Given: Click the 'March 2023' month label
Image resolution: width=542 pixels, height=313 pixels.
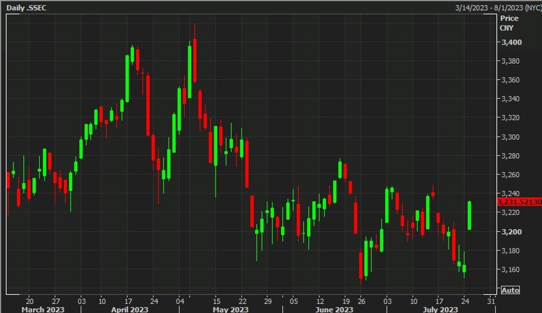Looking at the screenshot, I should point(43,309).
